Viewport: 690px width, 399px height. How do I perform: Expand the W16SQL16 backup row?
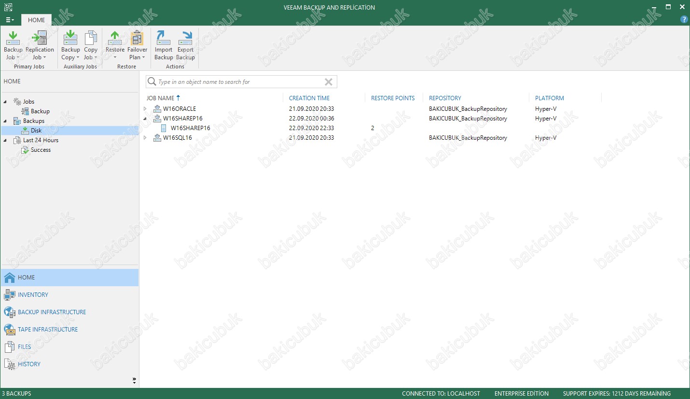[x=145, y=138]
